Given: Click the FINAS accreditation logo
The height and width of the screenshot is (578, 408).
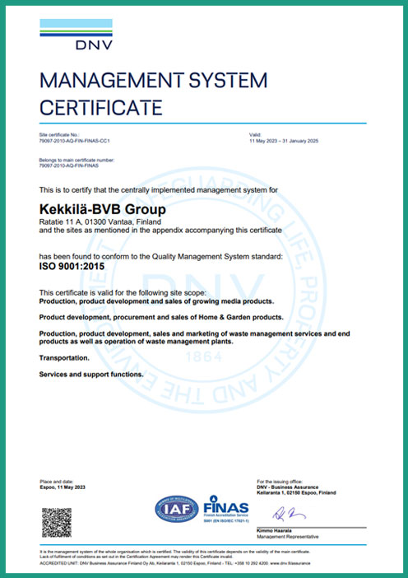Looking at the screenshot, I should 226,509.
